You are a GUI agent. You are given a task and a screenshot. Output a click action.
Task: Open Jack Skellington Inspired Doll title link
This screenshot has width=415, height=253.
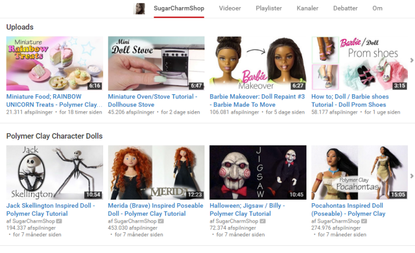tap(50, 210)
